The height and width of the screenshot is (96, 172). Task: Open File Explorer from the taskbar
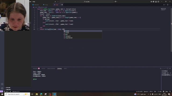tap(37, 94)
